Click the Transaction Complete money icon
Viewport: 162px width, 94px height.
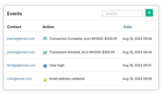(45, 39)
